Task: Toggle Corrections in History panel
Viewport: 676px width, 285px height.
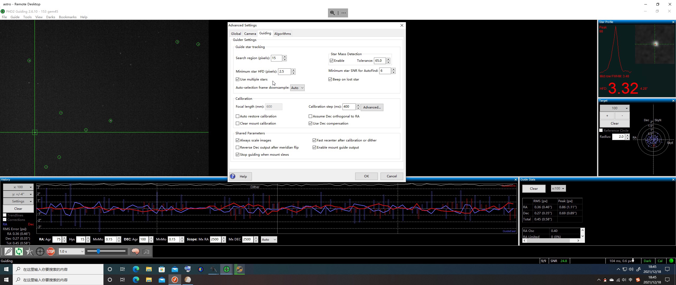Action: (x=4, y=220)
